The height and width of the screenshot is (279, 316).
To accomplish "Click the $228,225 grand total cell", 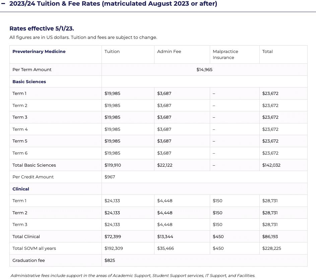I will tap(271, 248).
